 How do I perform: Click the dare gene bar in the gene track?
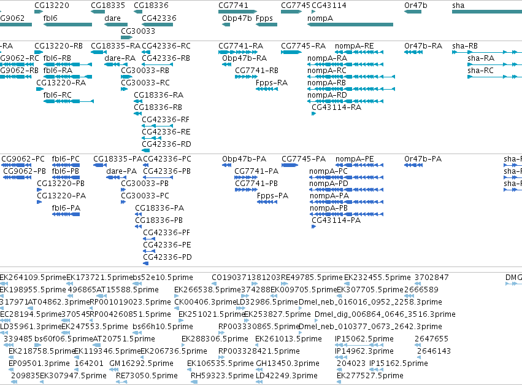pyautogui.click(x=116, y=25)
